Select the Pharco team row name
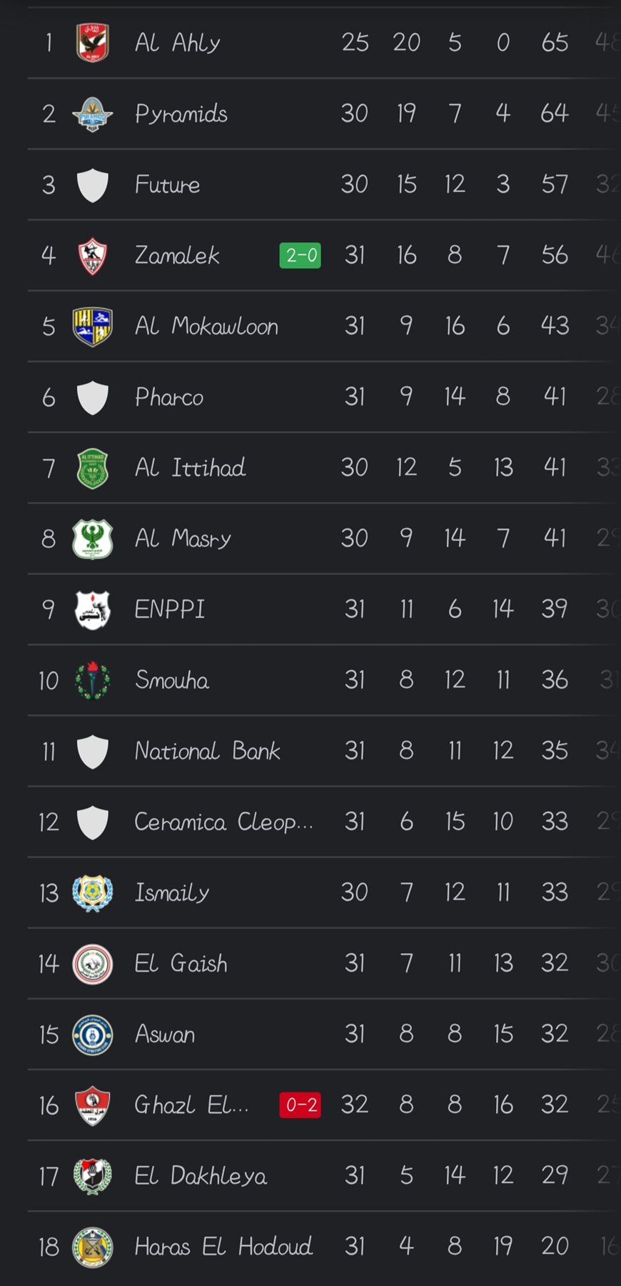Screen dimensions: 621x1286 point(169,397)
